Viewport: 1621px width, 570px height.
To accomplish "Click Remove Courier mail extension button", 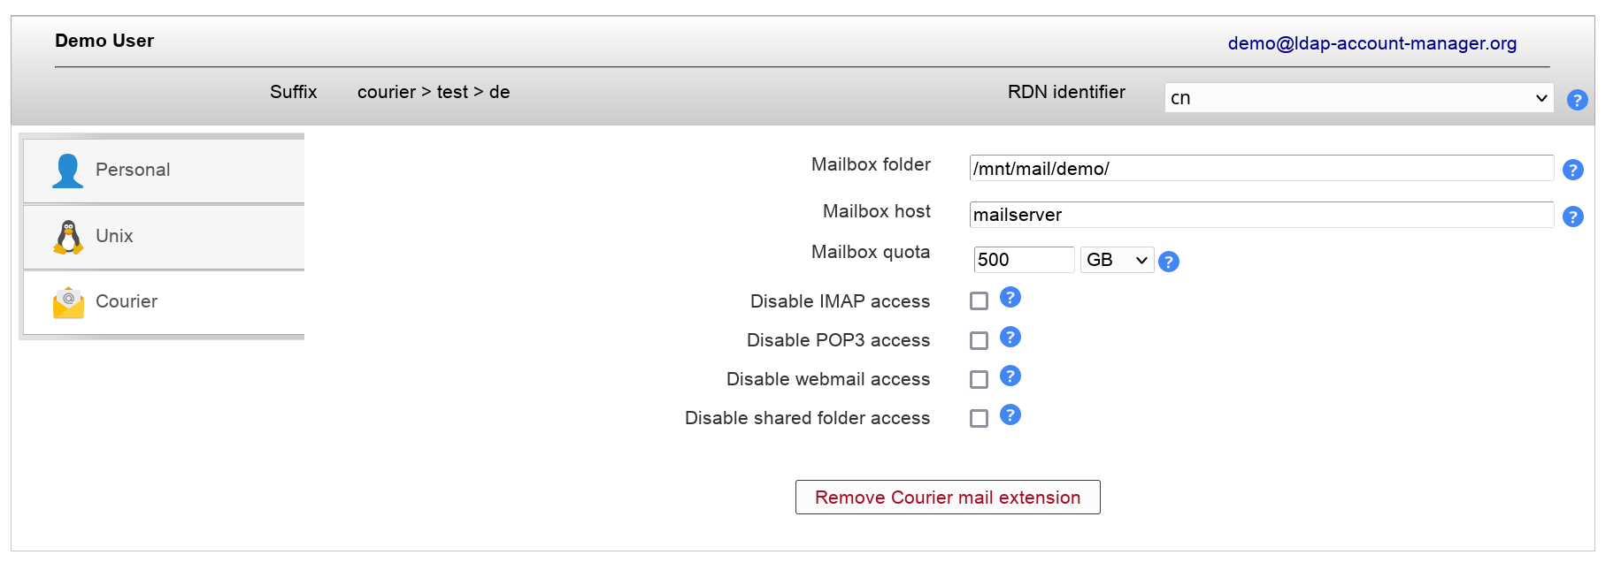I will click(x=948, y=498).
